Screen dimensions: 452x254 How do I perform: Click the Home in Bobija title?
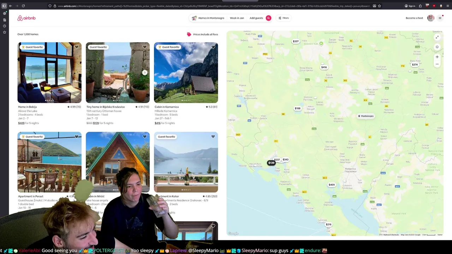pyautogui.click(x=28, y=107)
